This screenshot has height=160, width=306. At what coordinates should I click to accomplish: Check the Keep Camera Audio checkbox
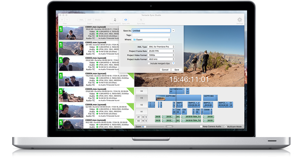tap(201, 126)
